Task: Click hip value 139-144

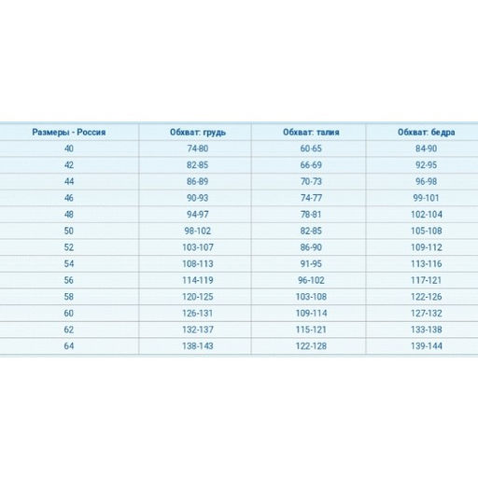Action: 427,346
